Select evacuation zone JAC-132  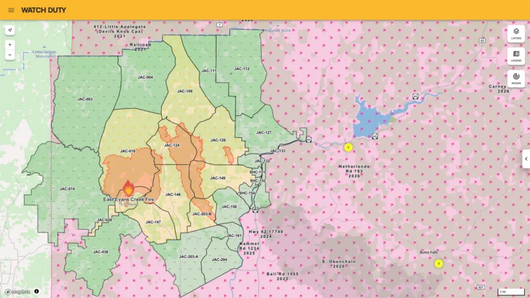point(262,161)
